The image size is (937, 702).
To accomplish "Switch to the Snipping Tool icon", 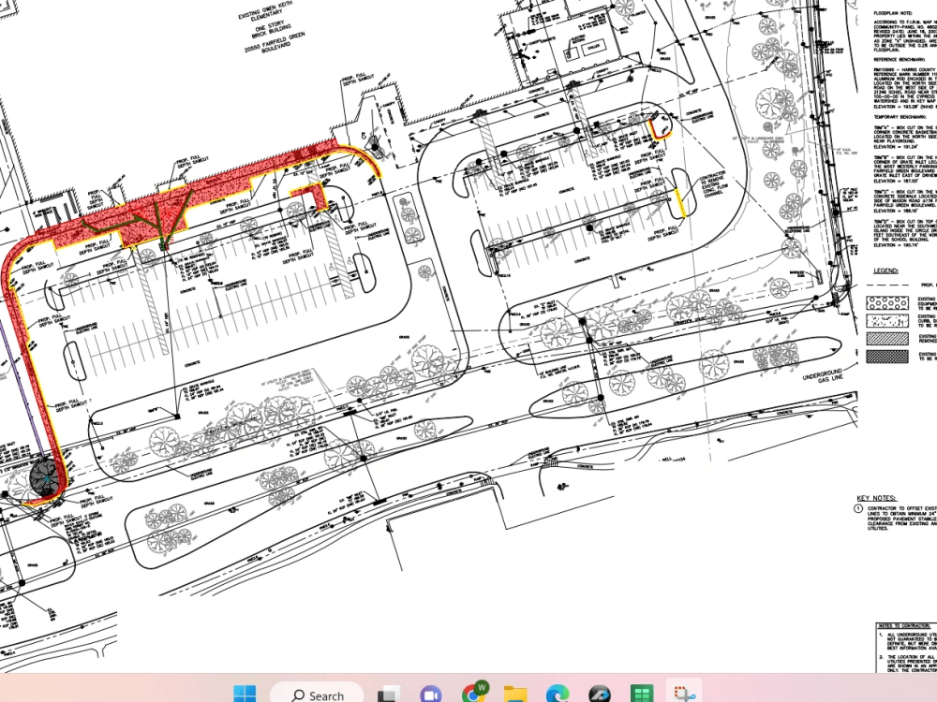I will tap(684, 693).
